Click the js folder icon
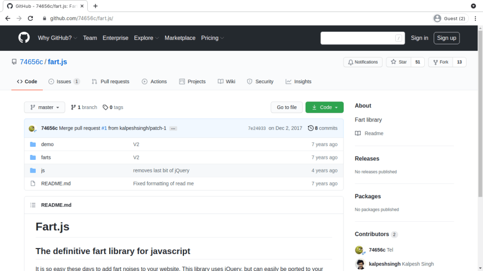 coord(33,170)
